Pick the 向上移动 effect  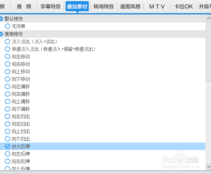7,71
